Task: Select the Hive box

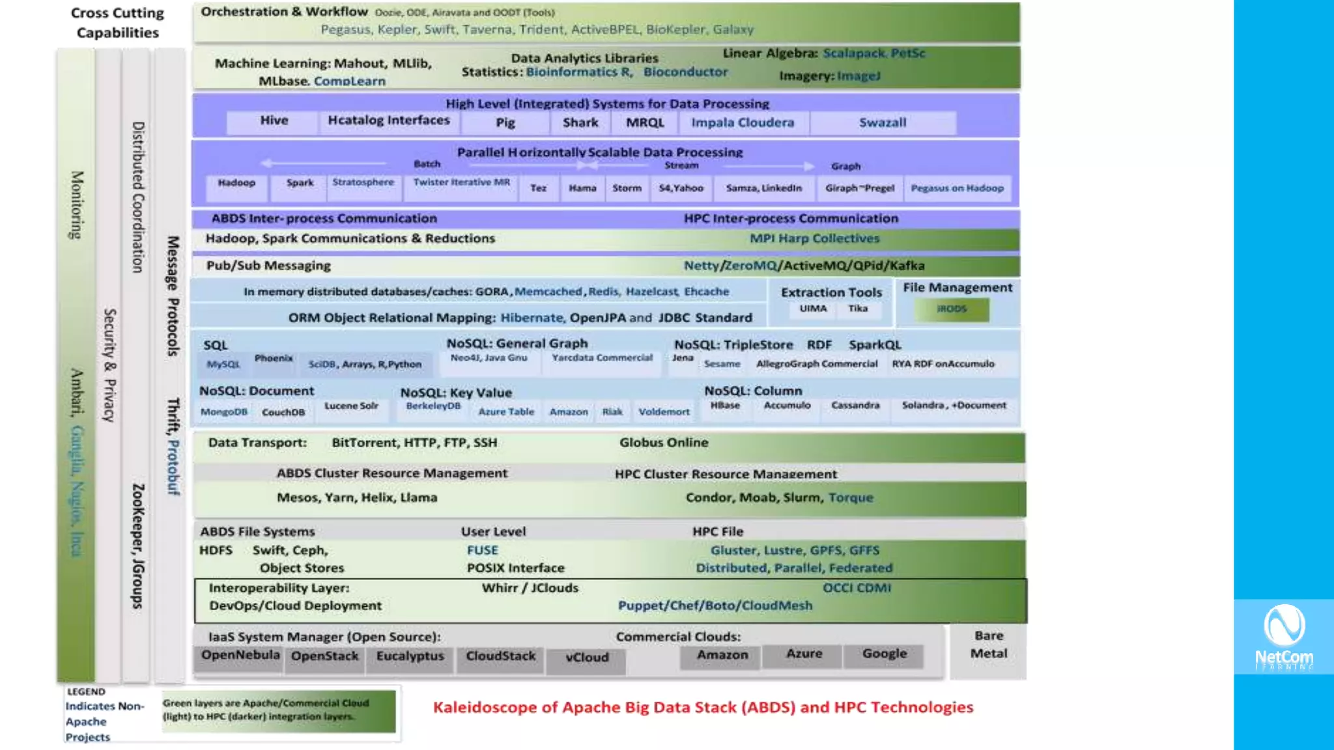Action: pyautogui.click(x=274, y=122)
